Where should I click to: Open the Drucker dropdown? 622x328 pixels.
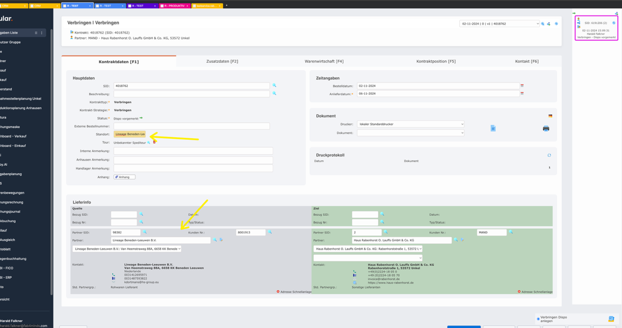pos(410,125)
